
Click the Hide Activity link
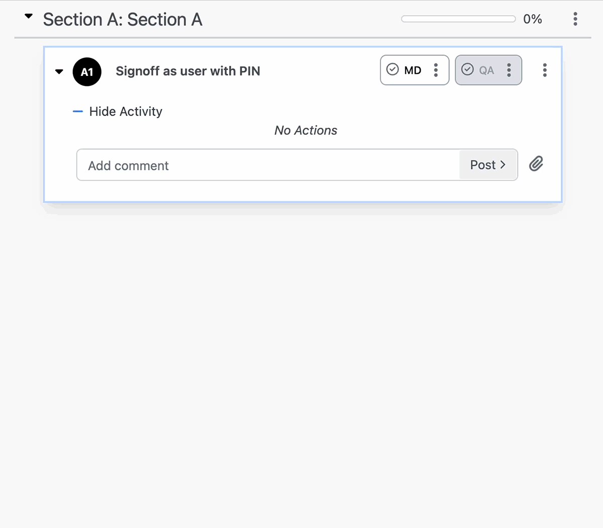coord(126,111)
